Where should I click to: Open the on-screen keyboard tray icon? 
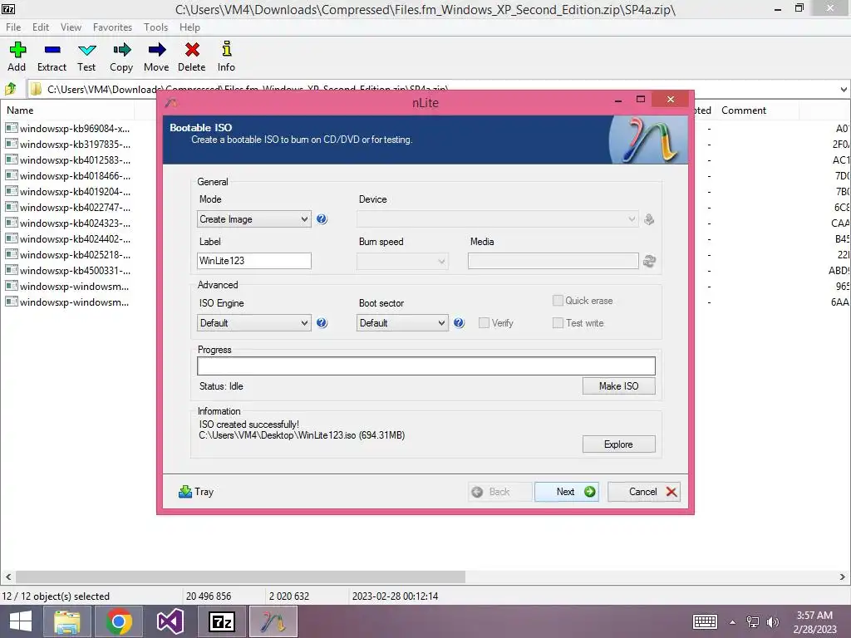[705, 621]
